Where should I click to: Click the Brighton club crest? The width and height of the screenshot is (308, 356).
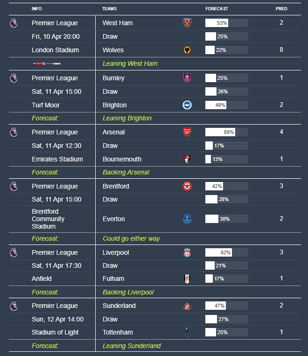pyautogui.click(x=187, y=105)
